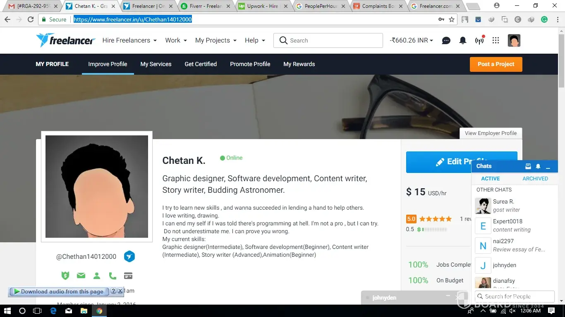Open the messages chat bubble icon

coord(446,40)
